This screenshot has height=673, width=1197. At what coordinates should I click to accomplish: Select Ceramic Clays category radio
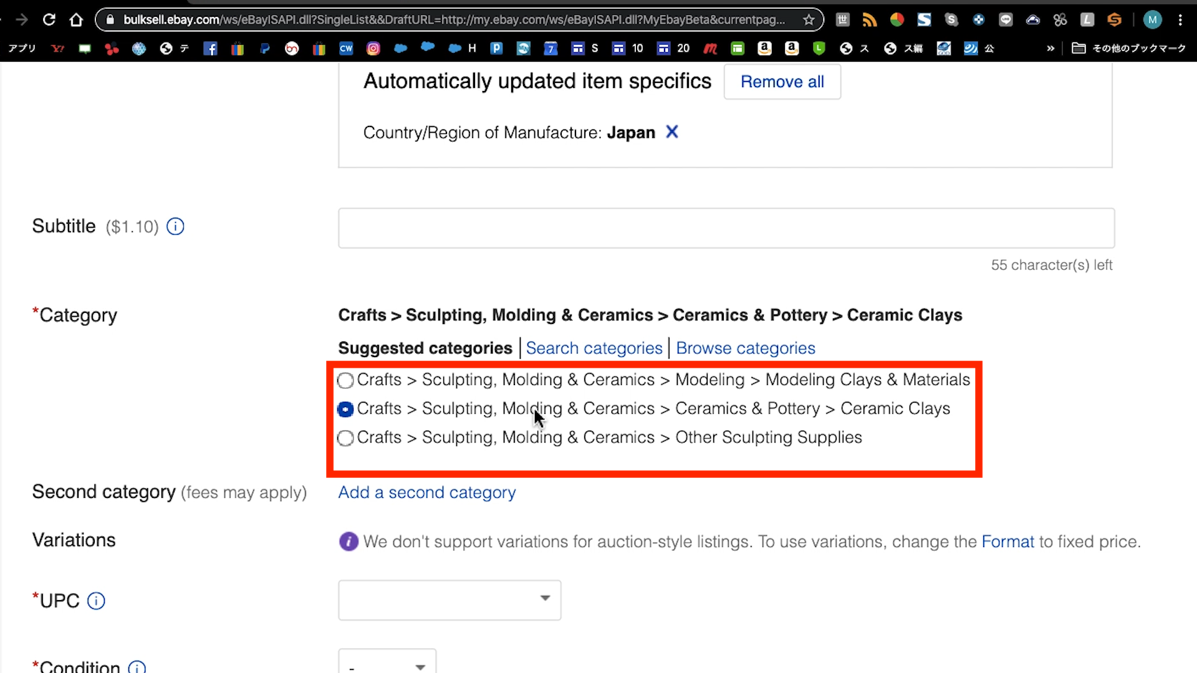(345, 409)
